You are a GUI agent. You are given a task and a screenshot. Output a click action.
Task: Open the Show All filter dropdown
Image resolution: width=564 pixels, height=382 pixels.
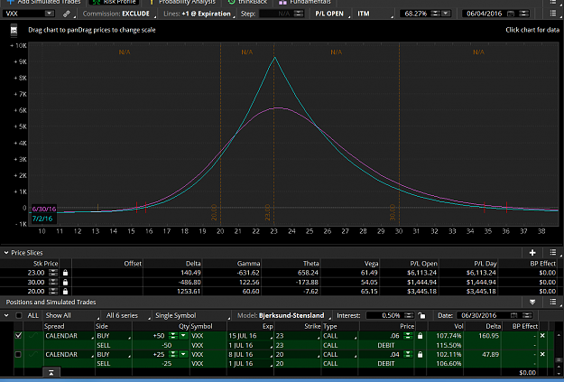coord(71,315)
